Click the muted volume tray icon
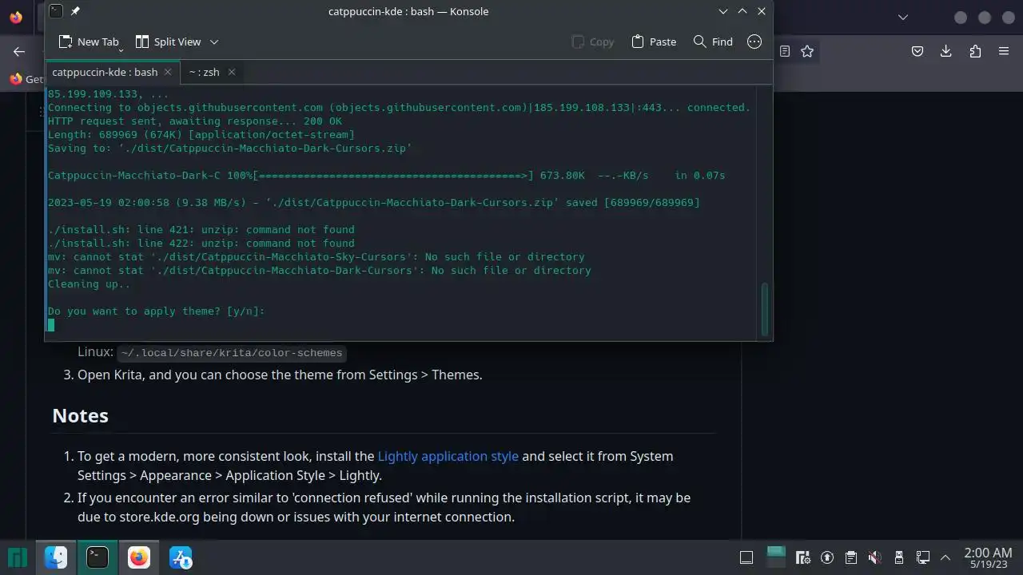The width and height of the screenshot is (1023, 575). [x=875, y=557]
